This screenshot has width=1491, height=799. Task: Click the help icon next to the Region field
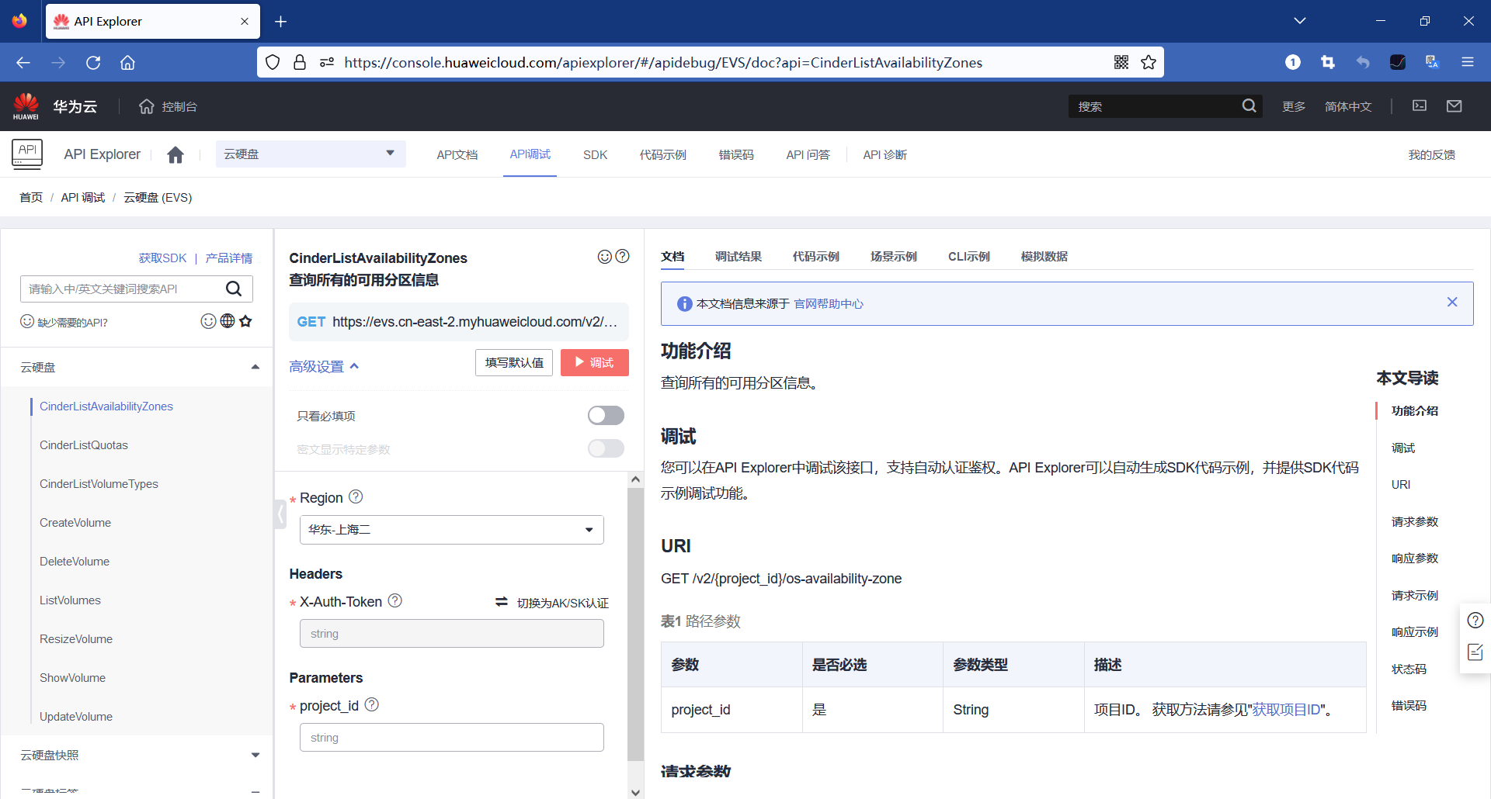click(x=356, y=496)
